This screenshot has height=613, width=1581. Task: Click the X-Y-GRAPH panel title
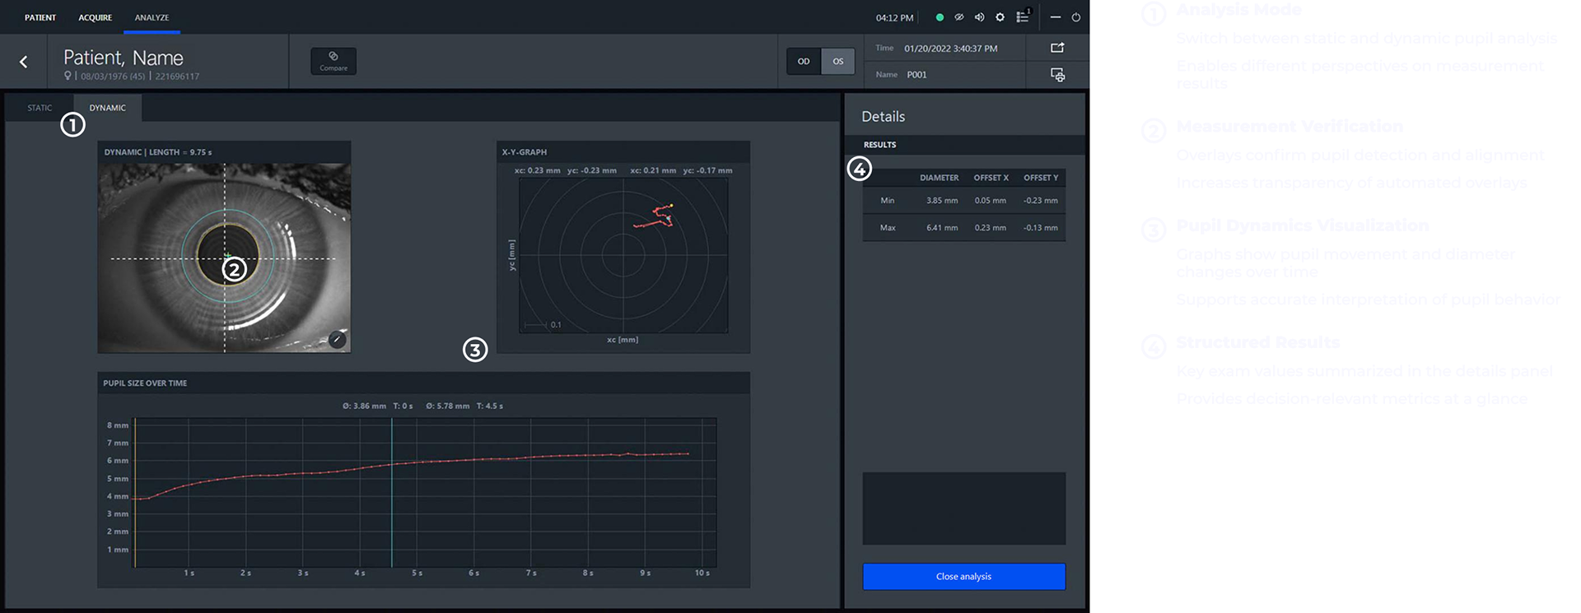[x=525, y=152]
